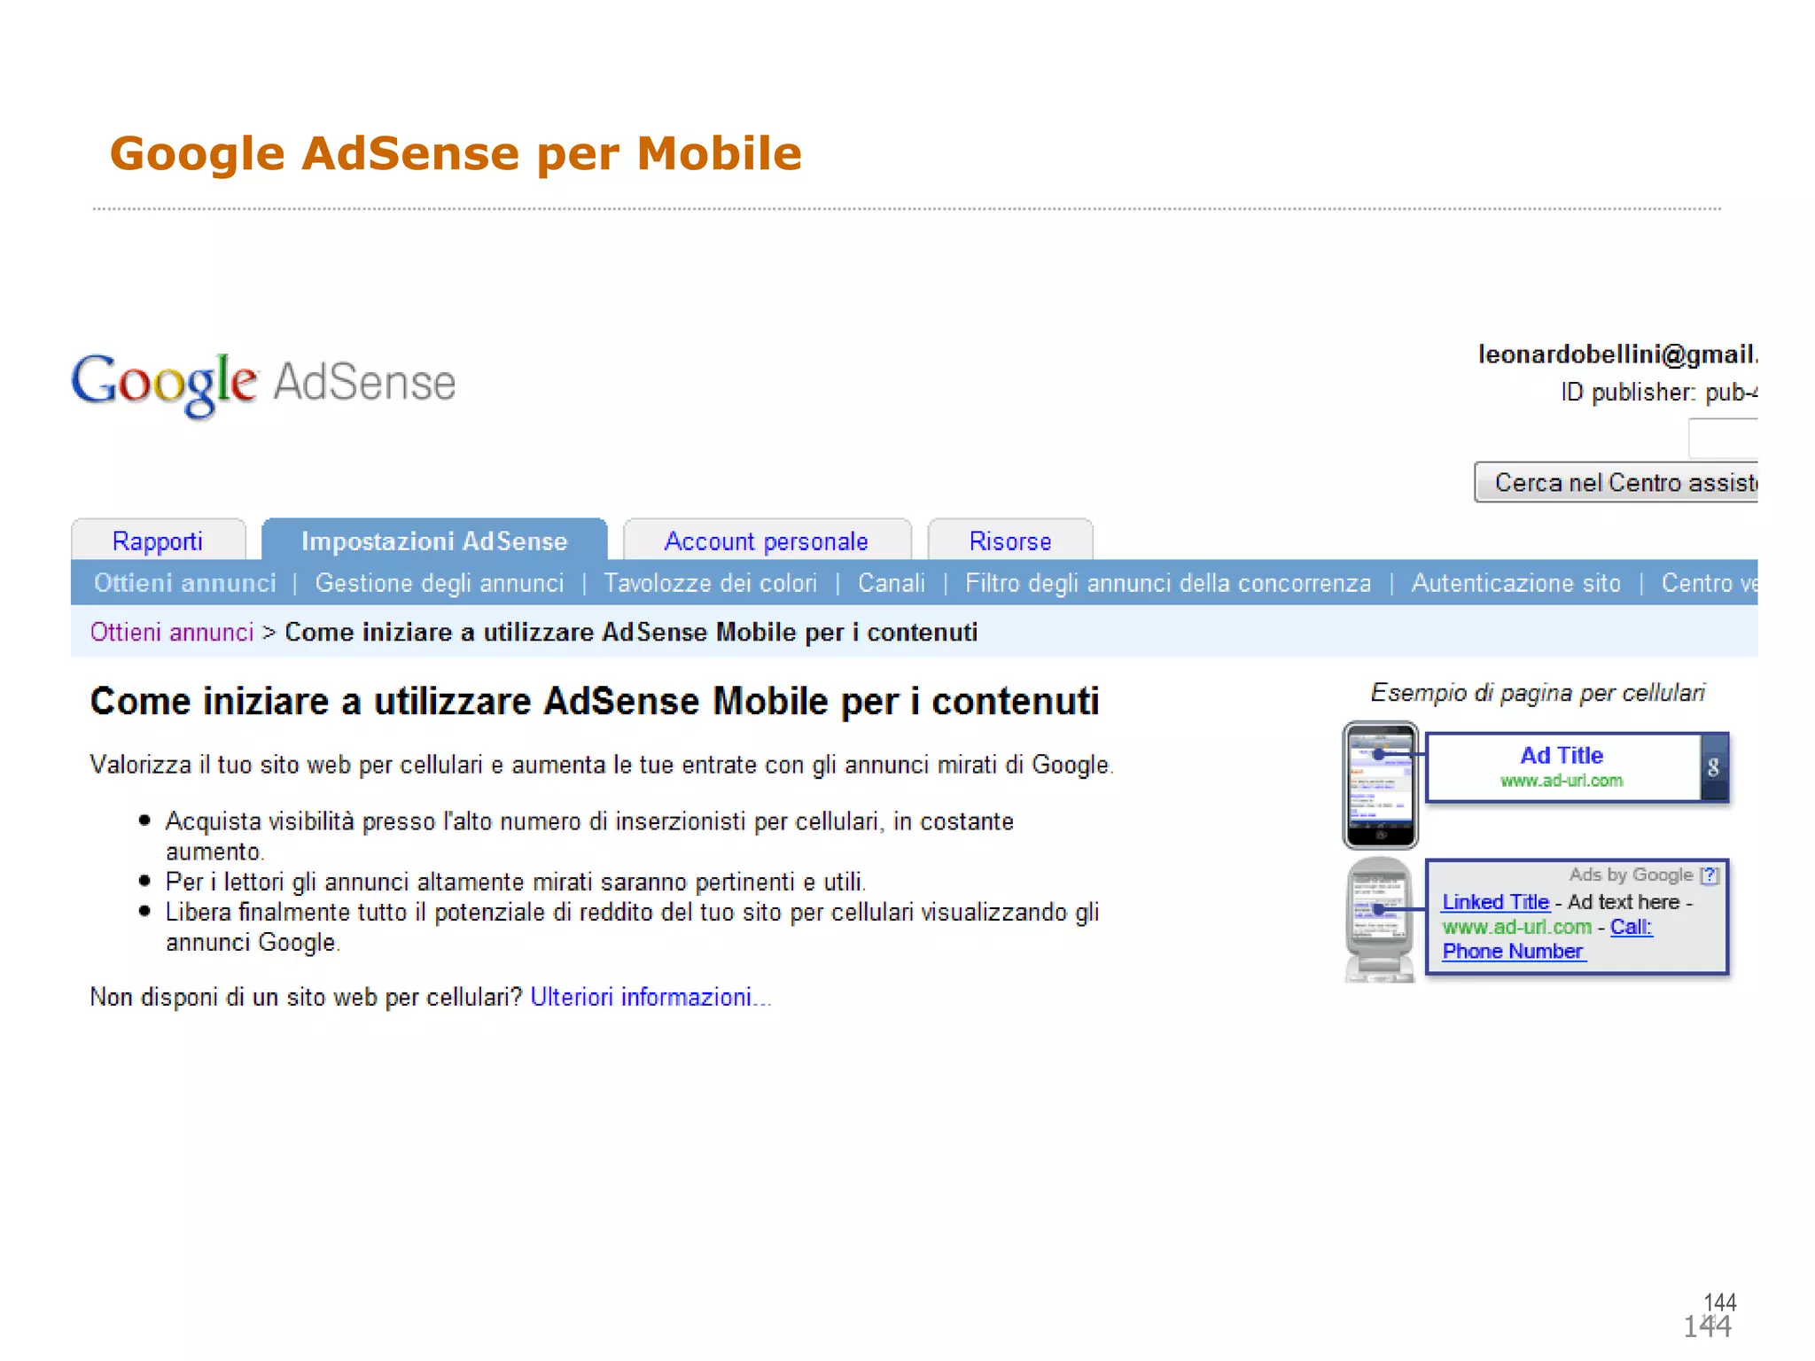Go to Tavolozze dei colori
Image resolution: width=1815 pixels, height=1361 pixels.
tap(711, 583)
